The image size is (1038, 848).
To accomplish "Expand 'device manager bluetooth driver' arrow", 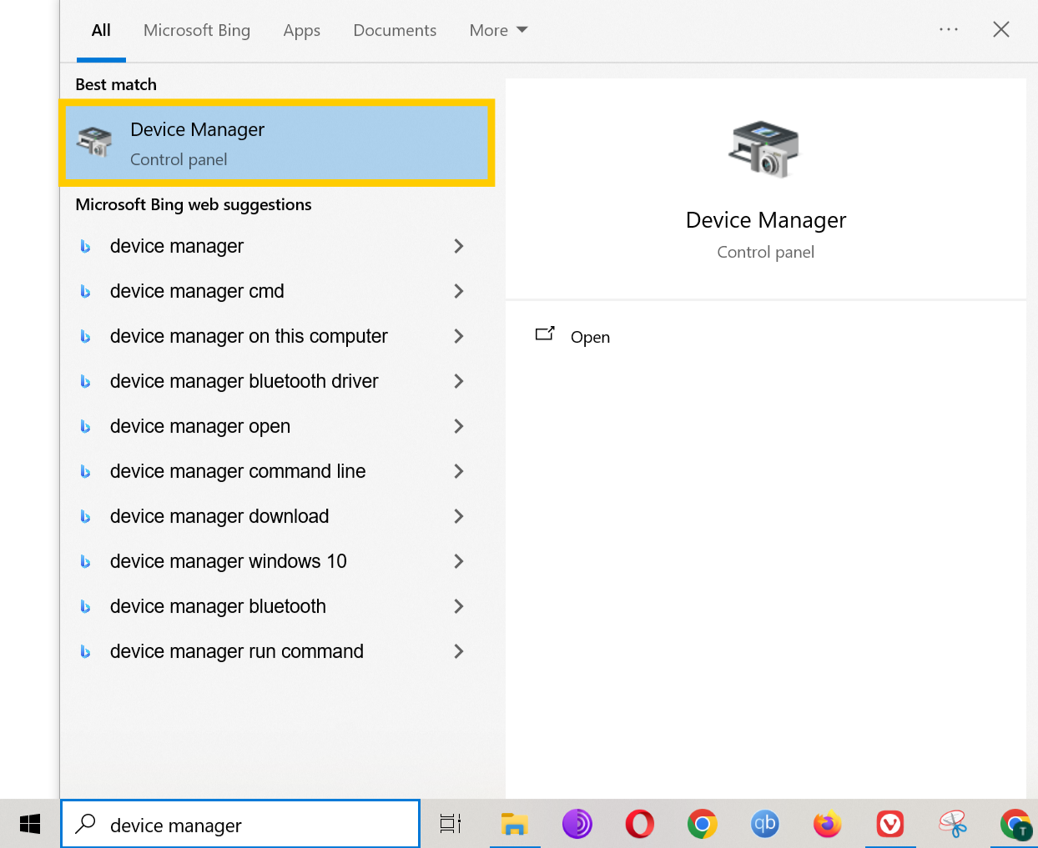I will point(458,381).
